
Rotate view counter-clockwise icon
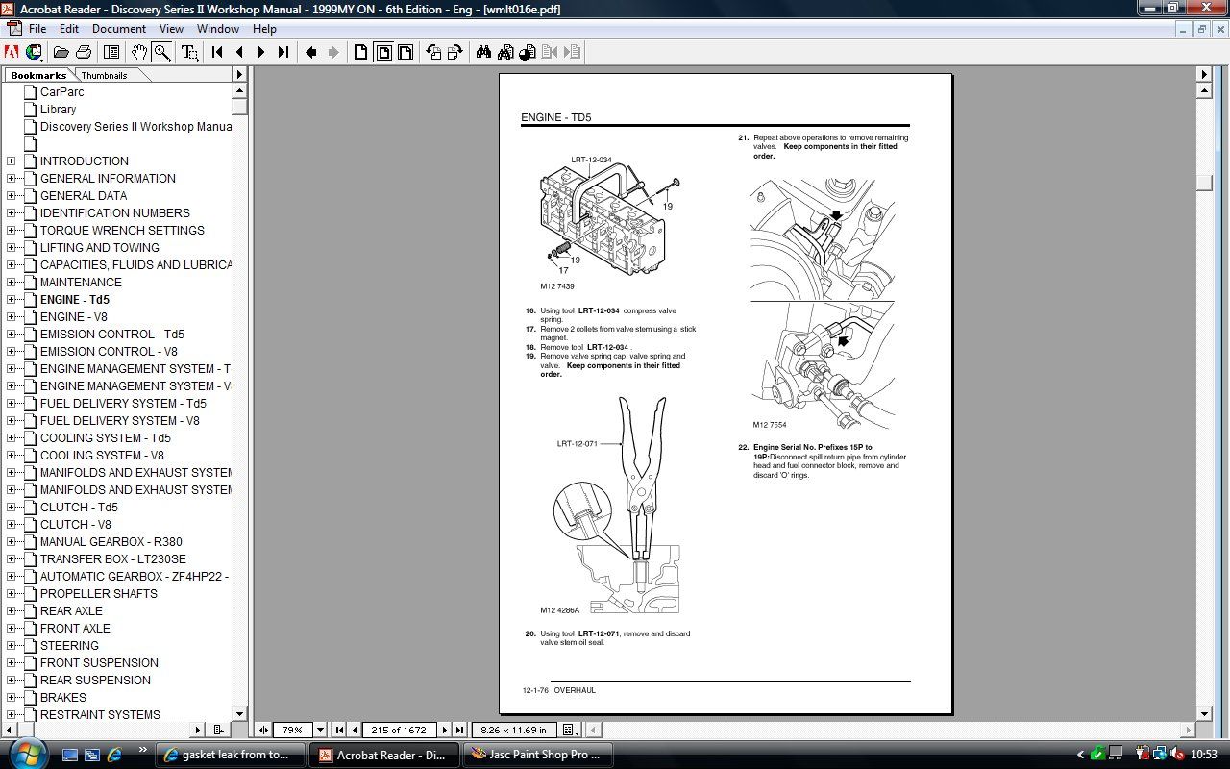click(433, 52)
